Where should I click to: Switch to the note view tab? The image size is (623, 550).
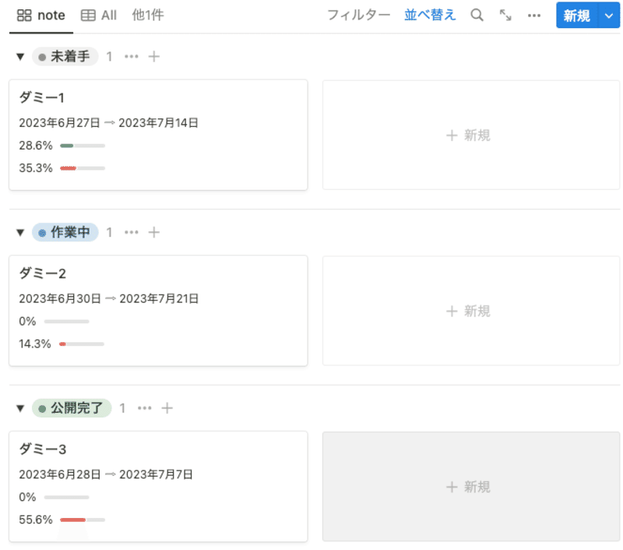[x=41, y=16]
